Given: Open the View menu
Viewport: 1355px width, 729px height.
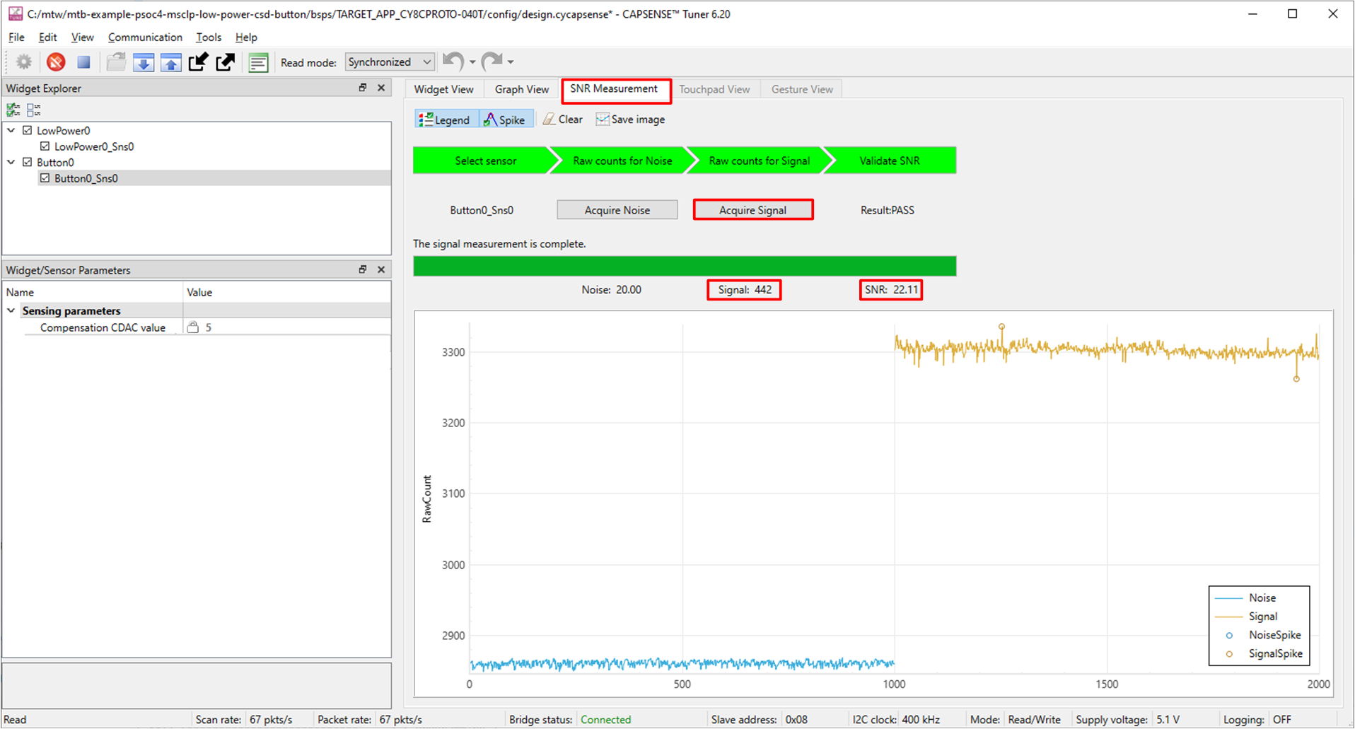Looking at the screenshot, I should (82, 37).
